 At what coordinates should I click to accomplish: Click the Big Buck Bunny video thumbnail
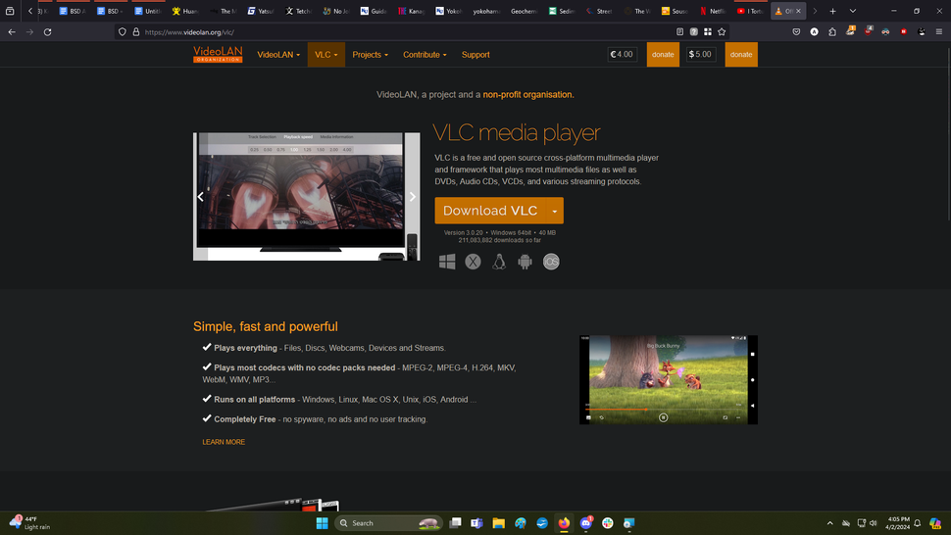669,380
